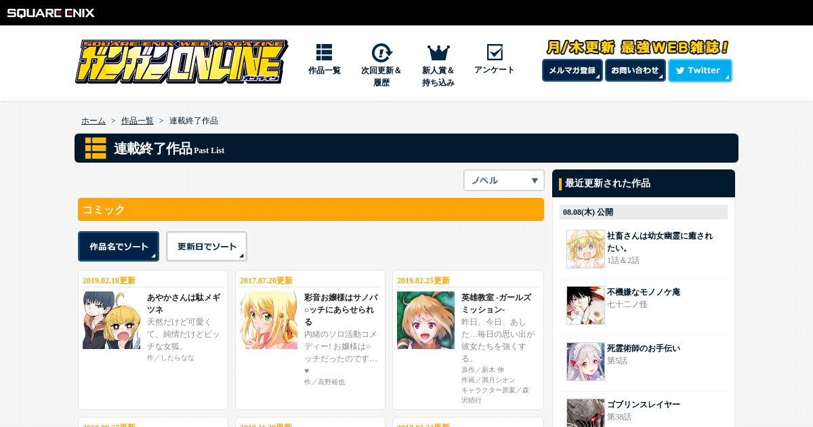
Task: Click sidebar title 不機嫌なモノノケ庵
Action: [x=644, y=292]
